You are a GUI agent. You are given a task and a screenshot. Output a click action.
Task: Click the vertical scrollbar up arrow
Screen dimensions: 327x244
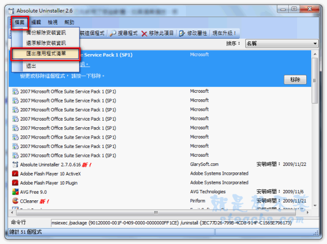pos(315,55)
